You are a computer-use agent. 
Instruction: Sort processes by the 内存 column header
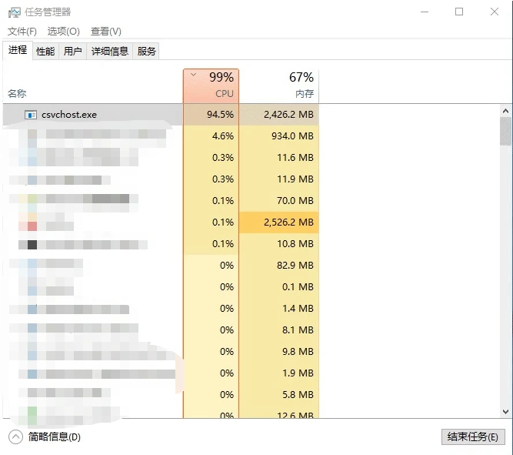(x=279, y=85)
